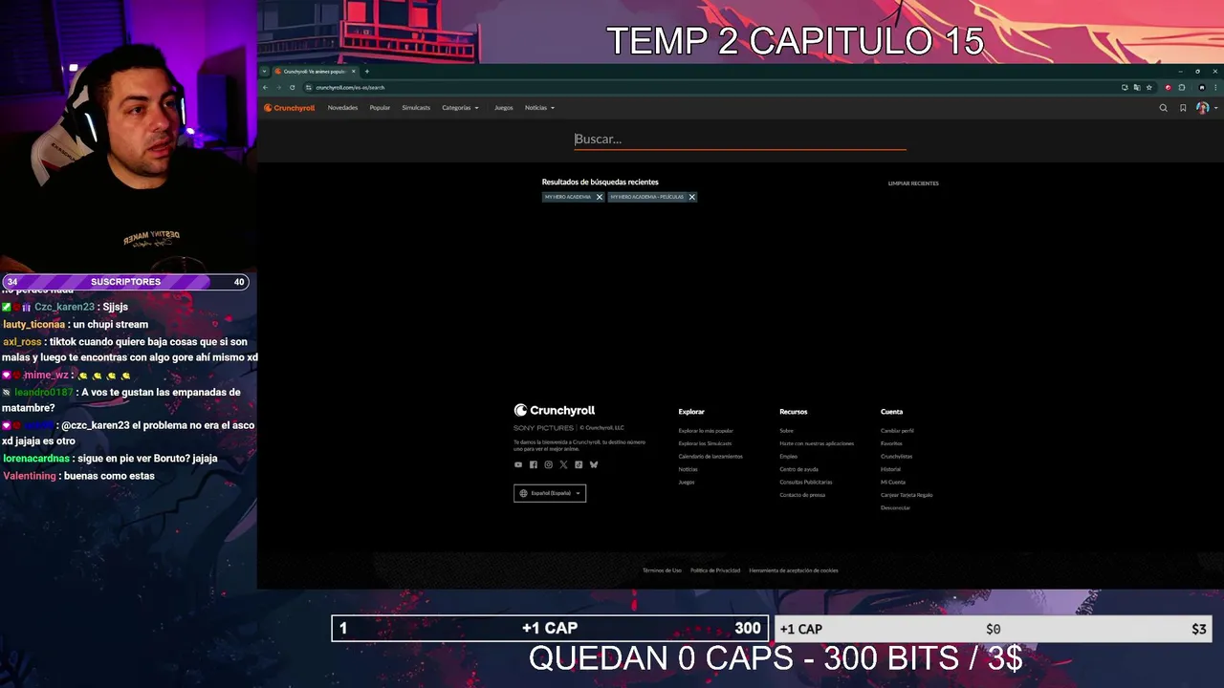Open Crunchylistas footer link

point(896,457)
